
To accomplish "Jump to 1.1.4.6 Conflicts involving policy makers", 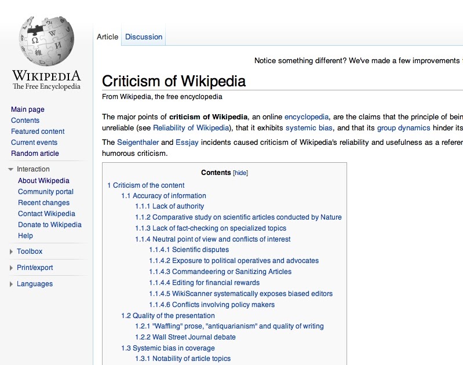I will pyautogui.click(x=212, y=305).
